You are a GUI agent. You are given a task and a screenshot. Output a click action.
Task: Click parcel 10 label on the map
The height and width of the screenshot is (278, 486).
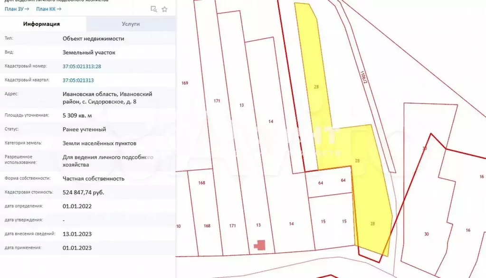click(179, 226)
